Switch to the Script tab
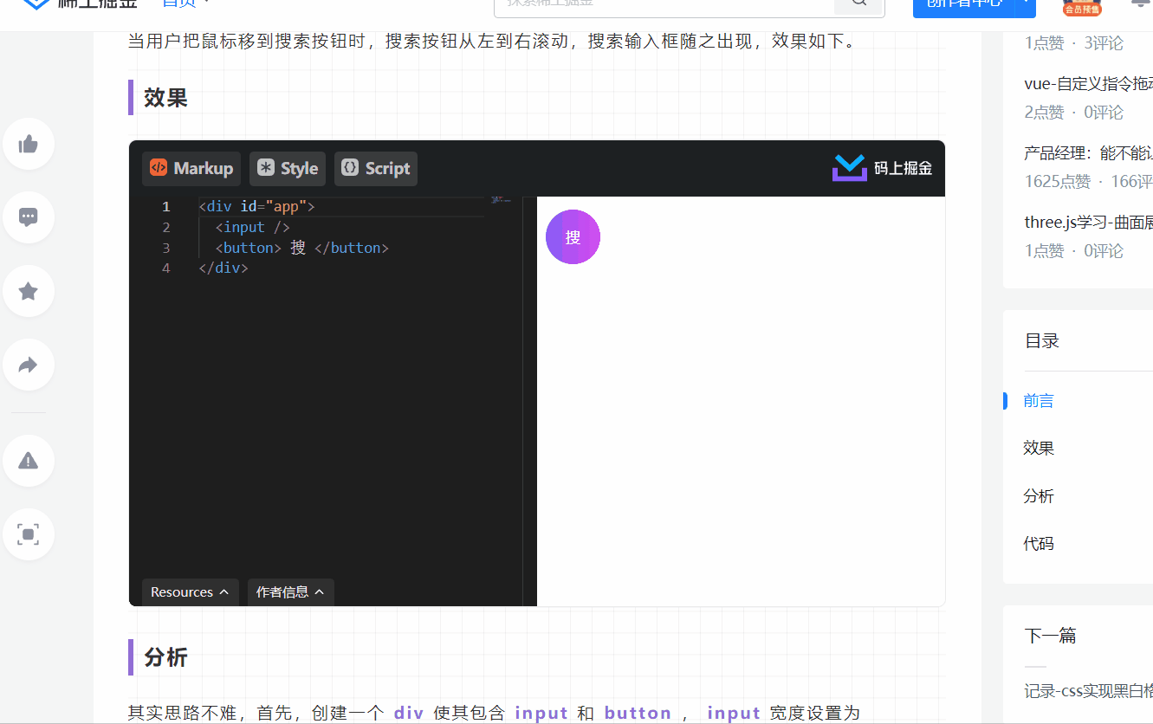The height and width of the screenshot is (724, 1153). pos(375,168)
